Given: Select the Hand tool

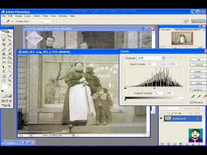Looking at the screenshot, I should 4,80.
